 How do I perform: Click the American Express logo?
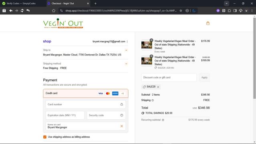pos(115,93)
